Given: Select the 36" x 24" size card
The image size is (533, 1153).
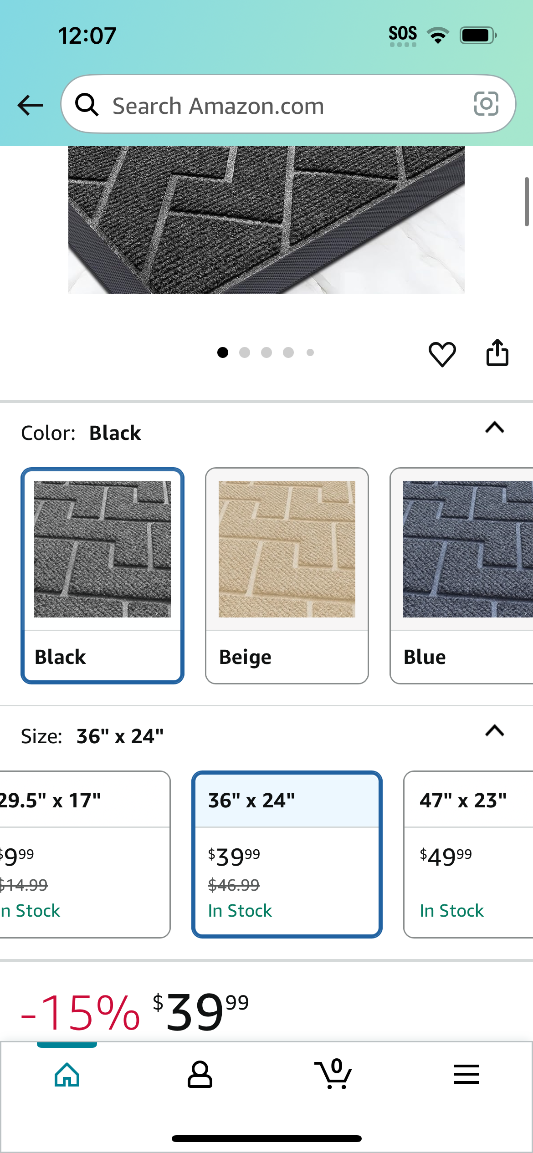Looking at the screenshot, I should point(287,854).
